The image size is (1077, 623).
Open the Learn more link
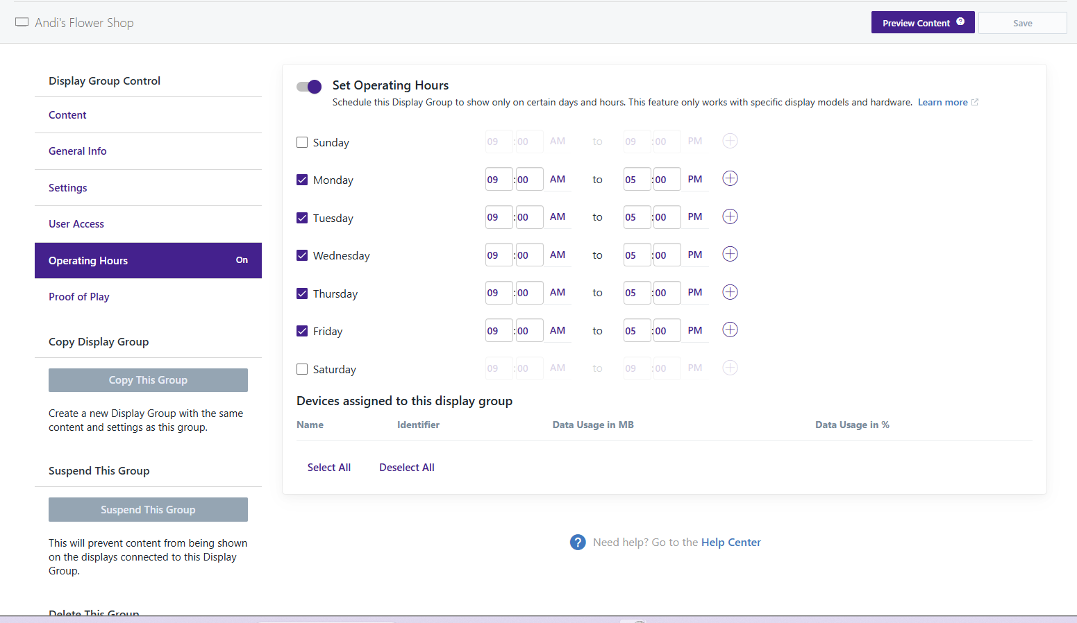pyautogui.click(x=942, y=102)
